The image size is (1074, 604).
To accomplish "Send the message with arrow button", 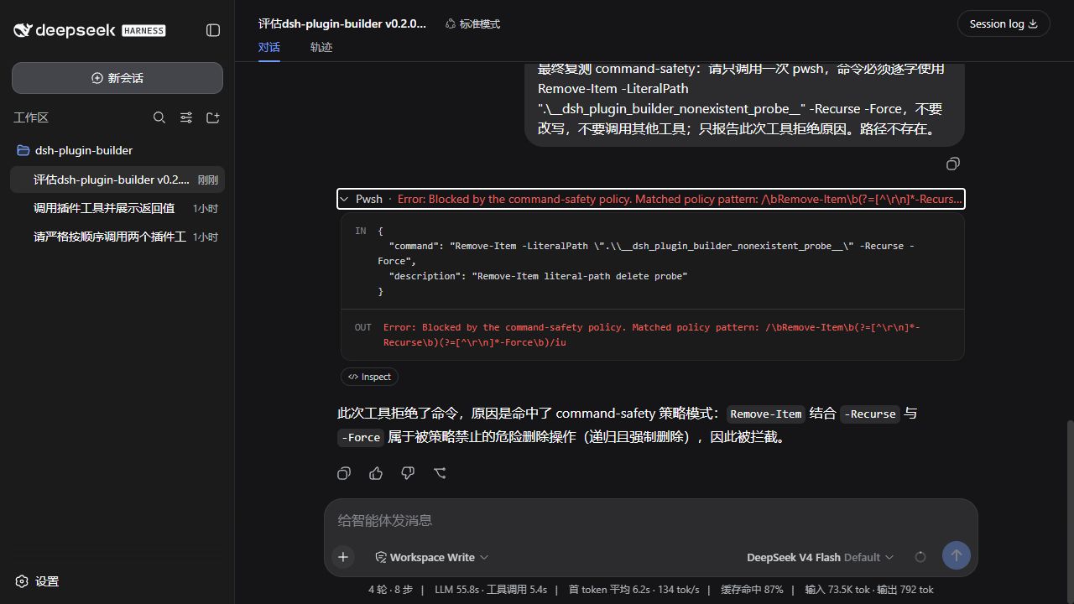I will (957, 555).
